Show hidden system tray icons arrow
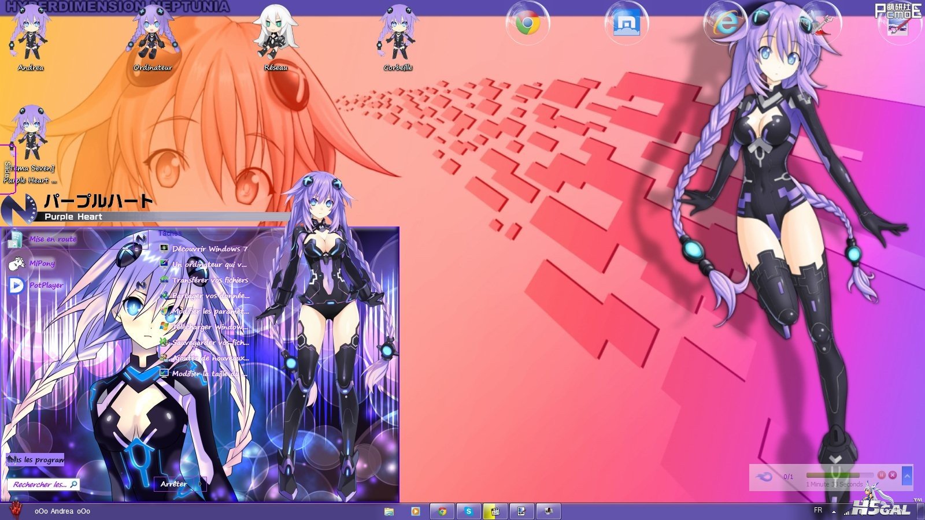 (x=834, y=511)
